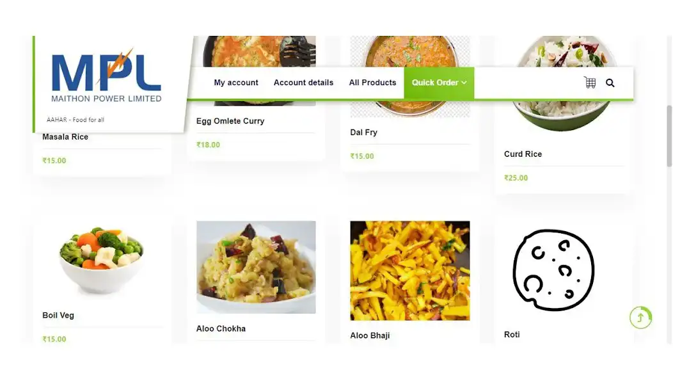
Task: Click the Aloo Bhaji product title
Action: coord(370,335)
